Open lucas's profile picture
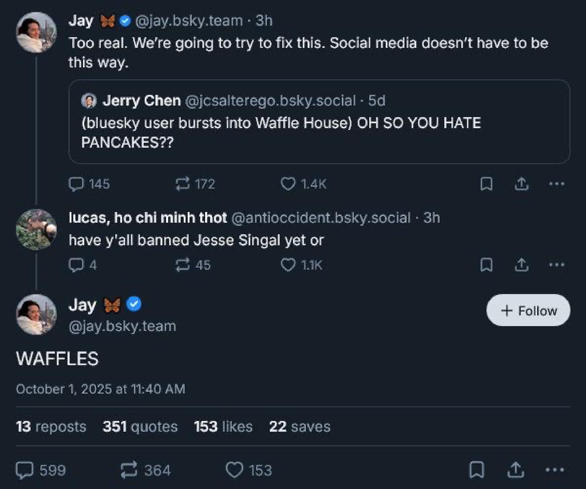Viewport: 586px width, 489px height. [36, 229]
